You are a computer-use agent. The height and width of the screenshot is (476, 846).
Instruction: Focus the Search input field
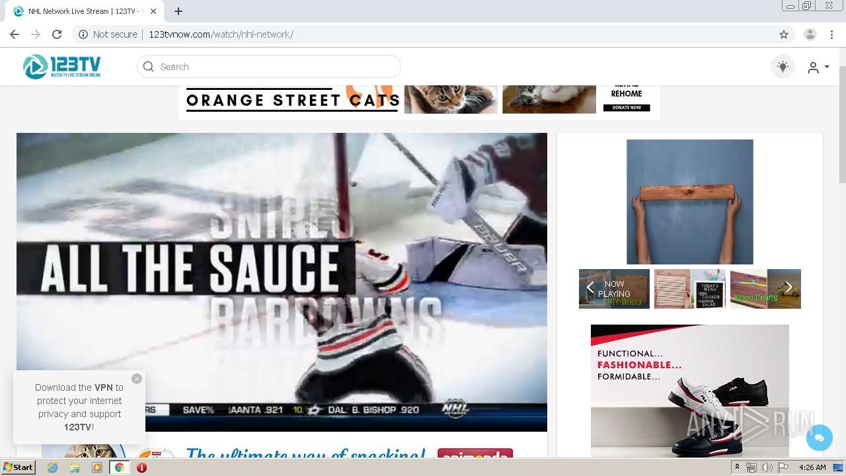pos(269,67)
